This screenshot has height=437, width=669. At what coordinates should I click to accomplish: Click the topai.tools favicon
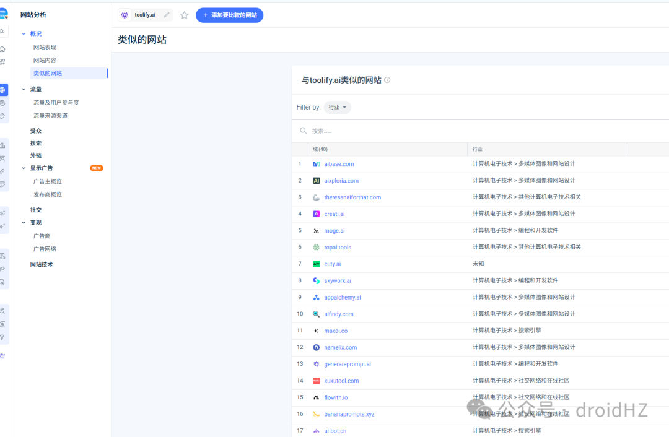(316, 248)
